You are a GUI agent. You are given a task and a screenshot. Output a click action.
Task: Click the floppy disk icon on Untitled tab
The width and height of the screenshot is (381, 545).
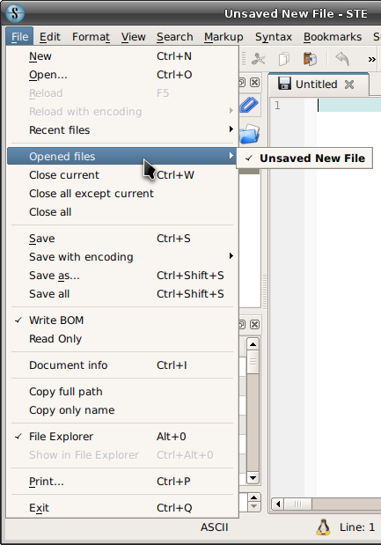[284, 84]
